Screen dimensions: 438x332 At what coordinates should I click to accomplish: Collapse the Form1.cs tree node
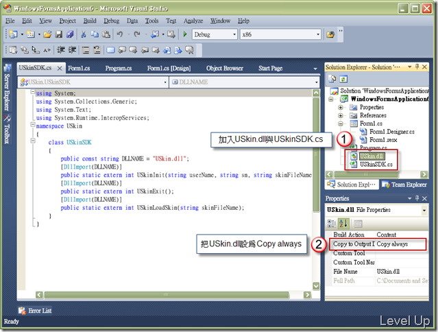point(340,123)
